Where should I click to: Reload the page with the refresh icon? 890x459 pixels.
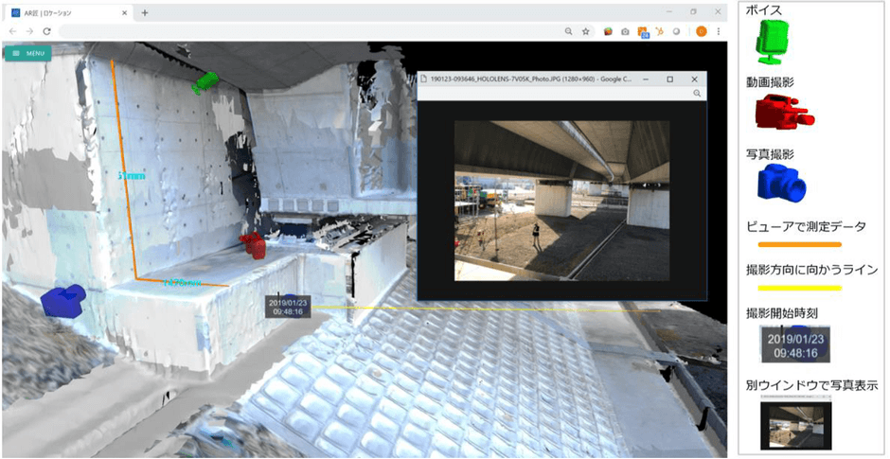(45, 31)
